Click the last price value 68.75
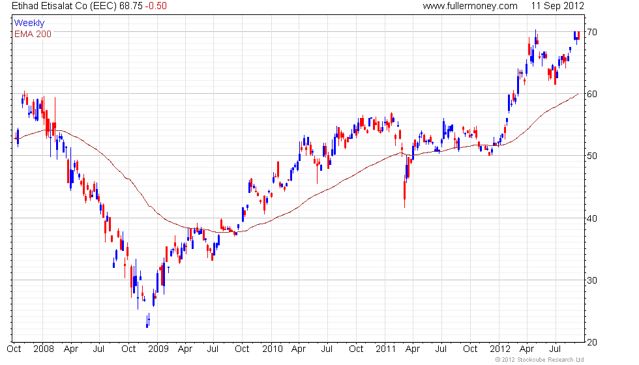Screen dimensions: 639x365 pos(131,6)
